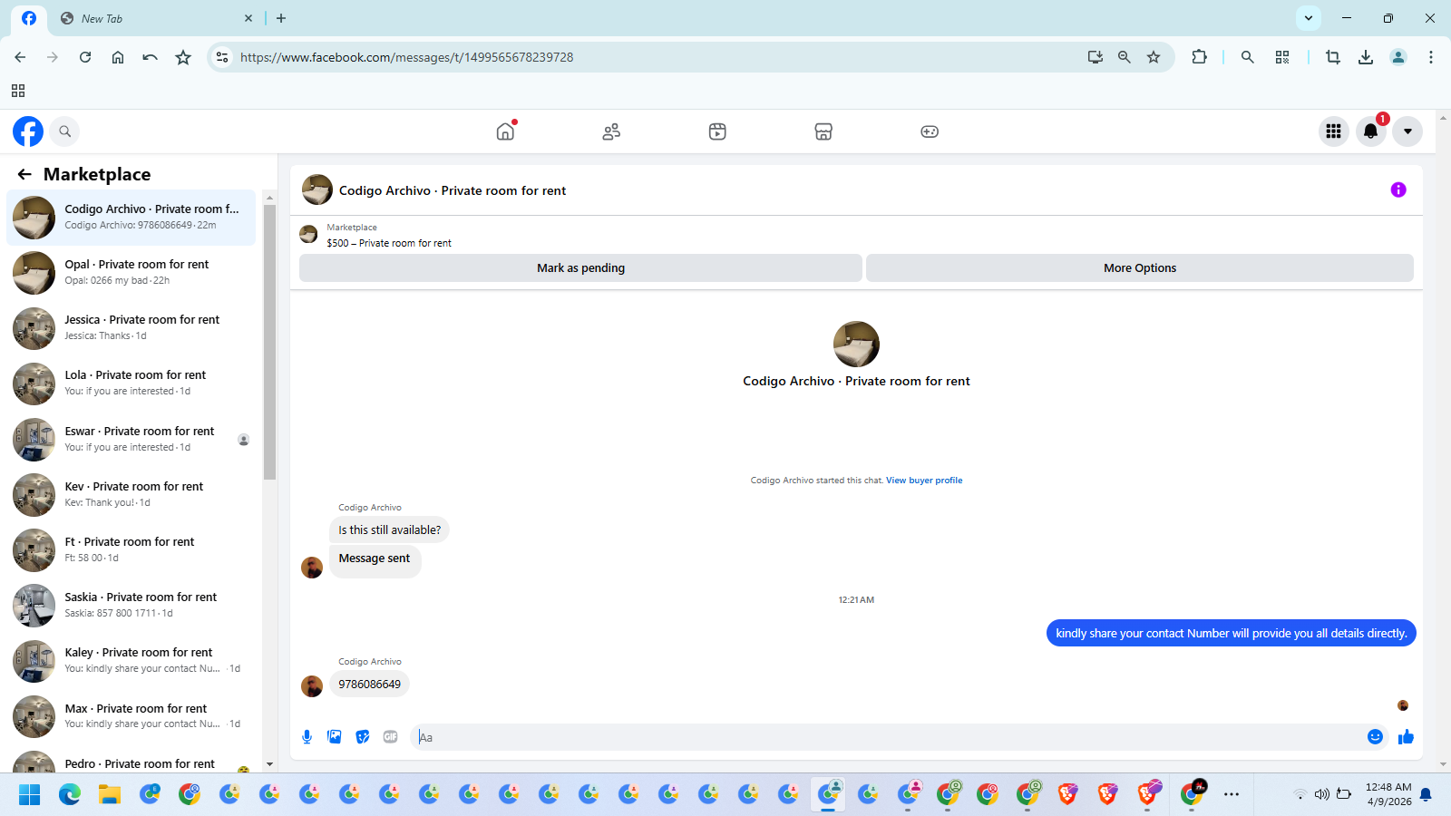Attach a photo with image icon
The image size is (1451, 816).
(x=335, y=737)
